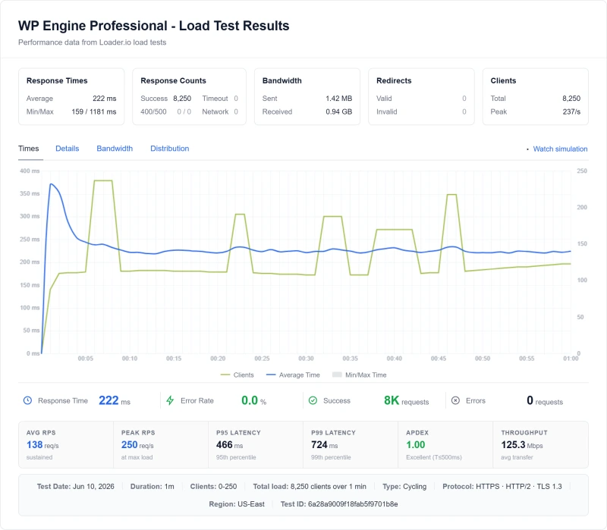Image resolution: width=607 pixels, height=530 pixels.
Task: Click the Error Rate 0.0 % value
Action: (x=254, y=400)
